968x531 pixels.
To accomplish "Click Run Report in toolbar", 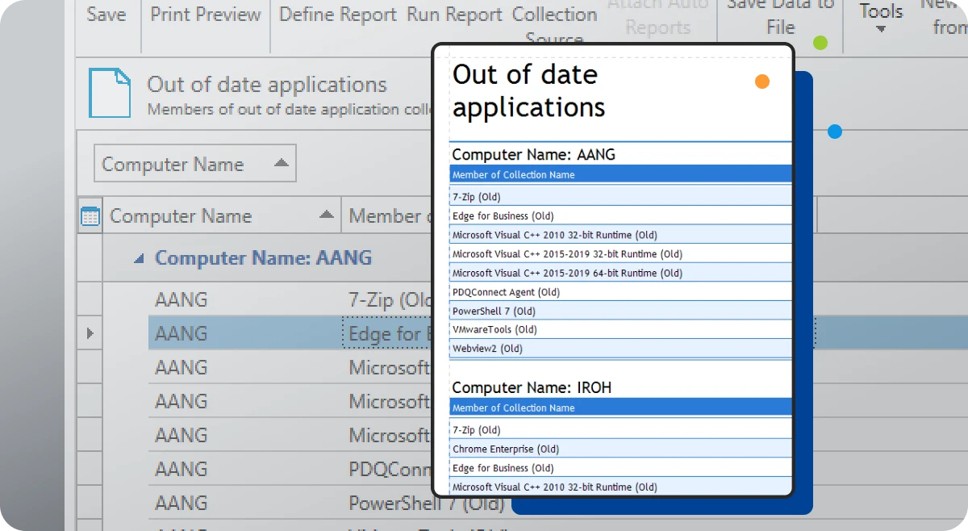I will (x=454, y=15).
